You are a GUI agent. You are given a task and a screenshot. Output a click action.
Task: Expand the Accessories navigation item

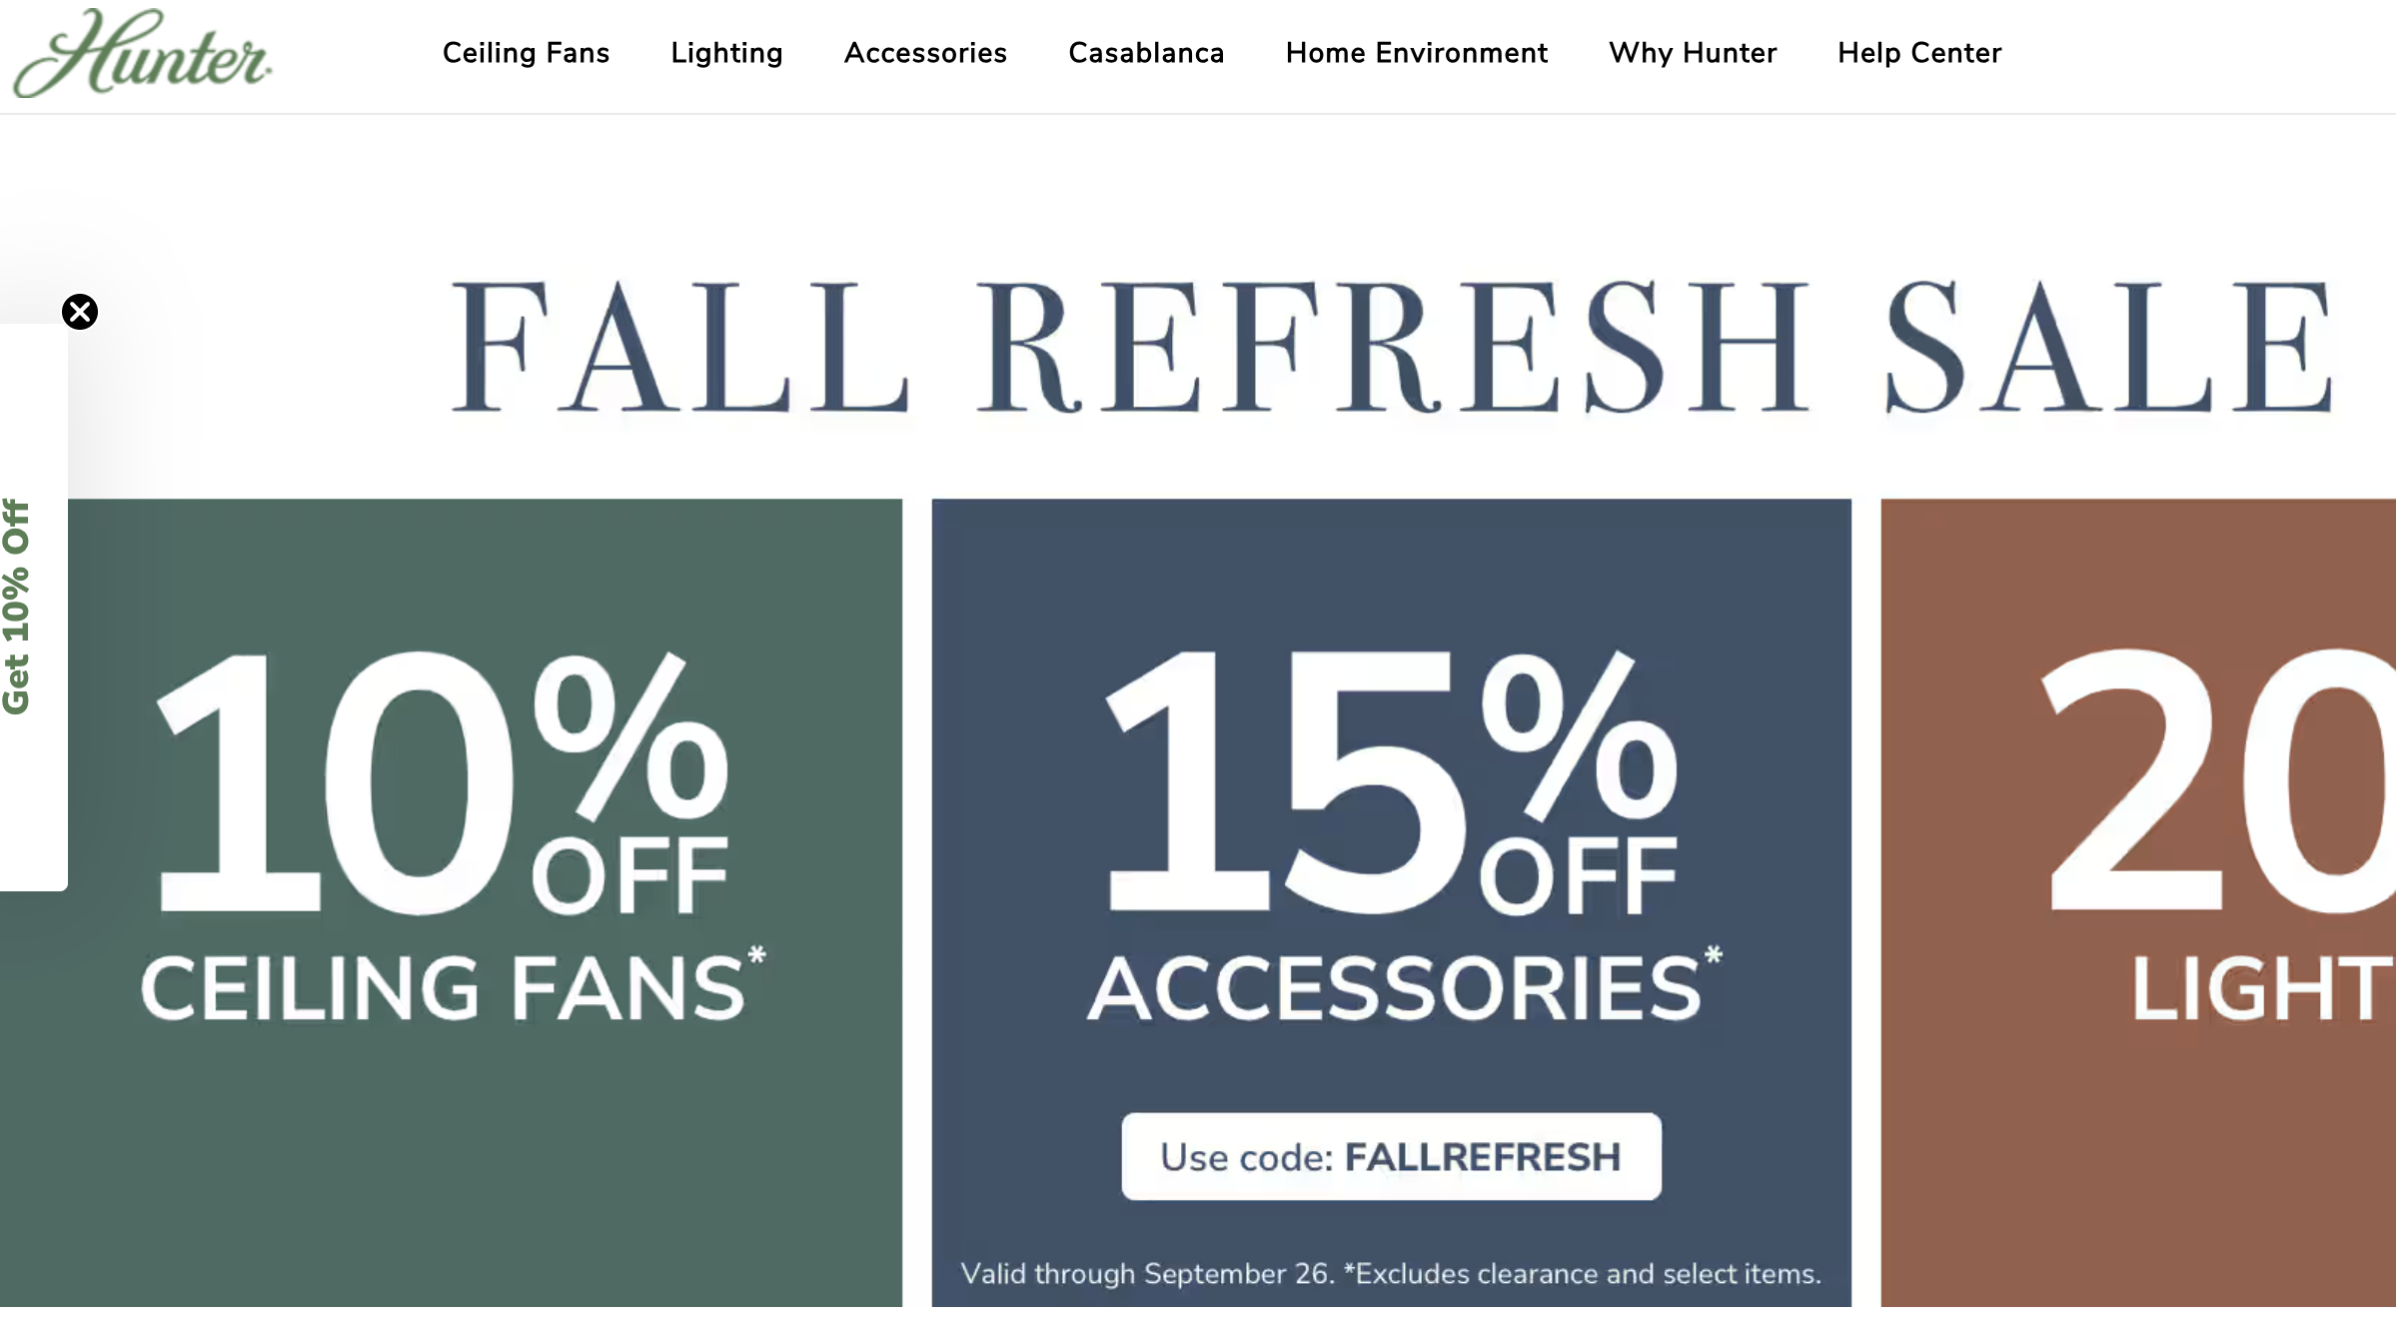(925, 53)
